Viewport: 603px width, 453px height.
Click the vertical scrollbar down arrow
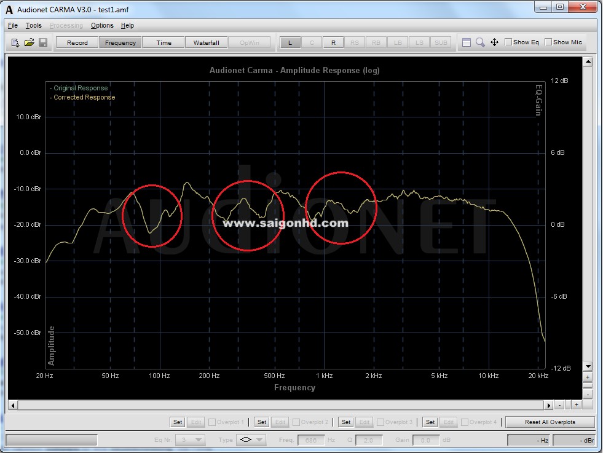tap(588, 366)
